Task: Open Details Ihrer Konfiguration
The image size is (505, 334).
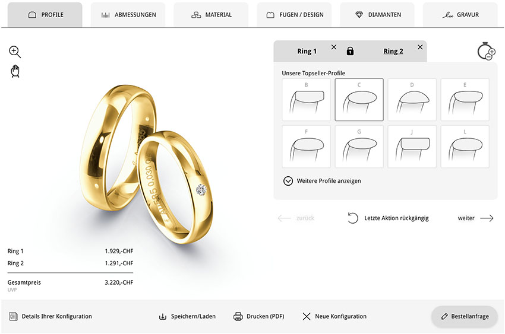Action: tap(50, 316)
